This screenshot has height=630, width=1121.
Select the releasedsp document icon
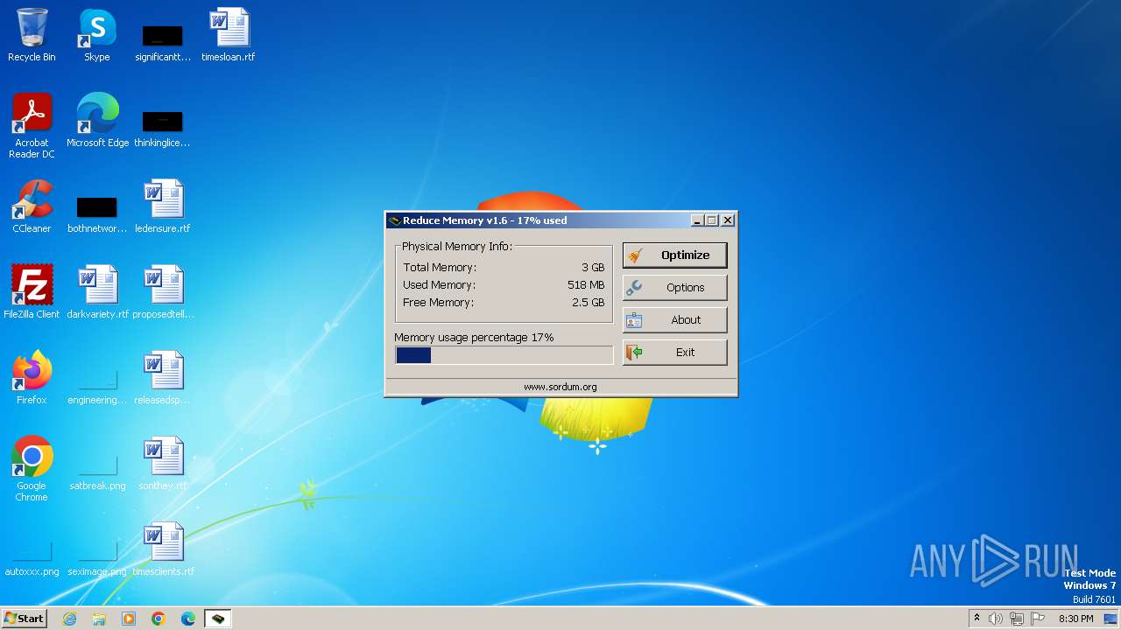coord(163,378)
